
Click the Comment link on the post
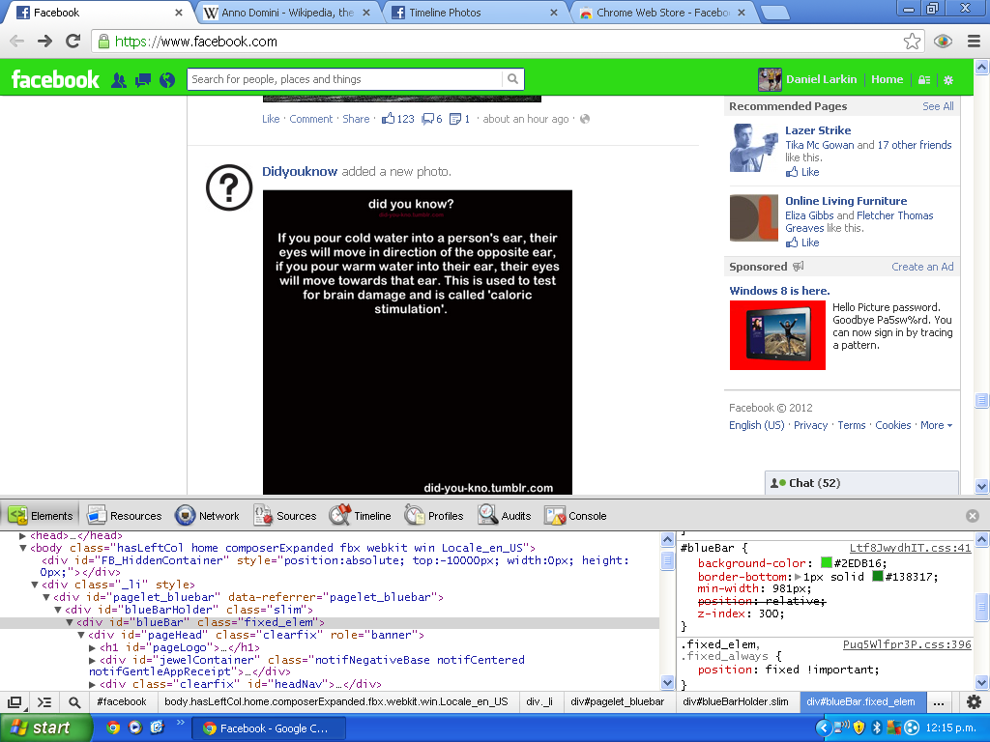tap(310, 119)
